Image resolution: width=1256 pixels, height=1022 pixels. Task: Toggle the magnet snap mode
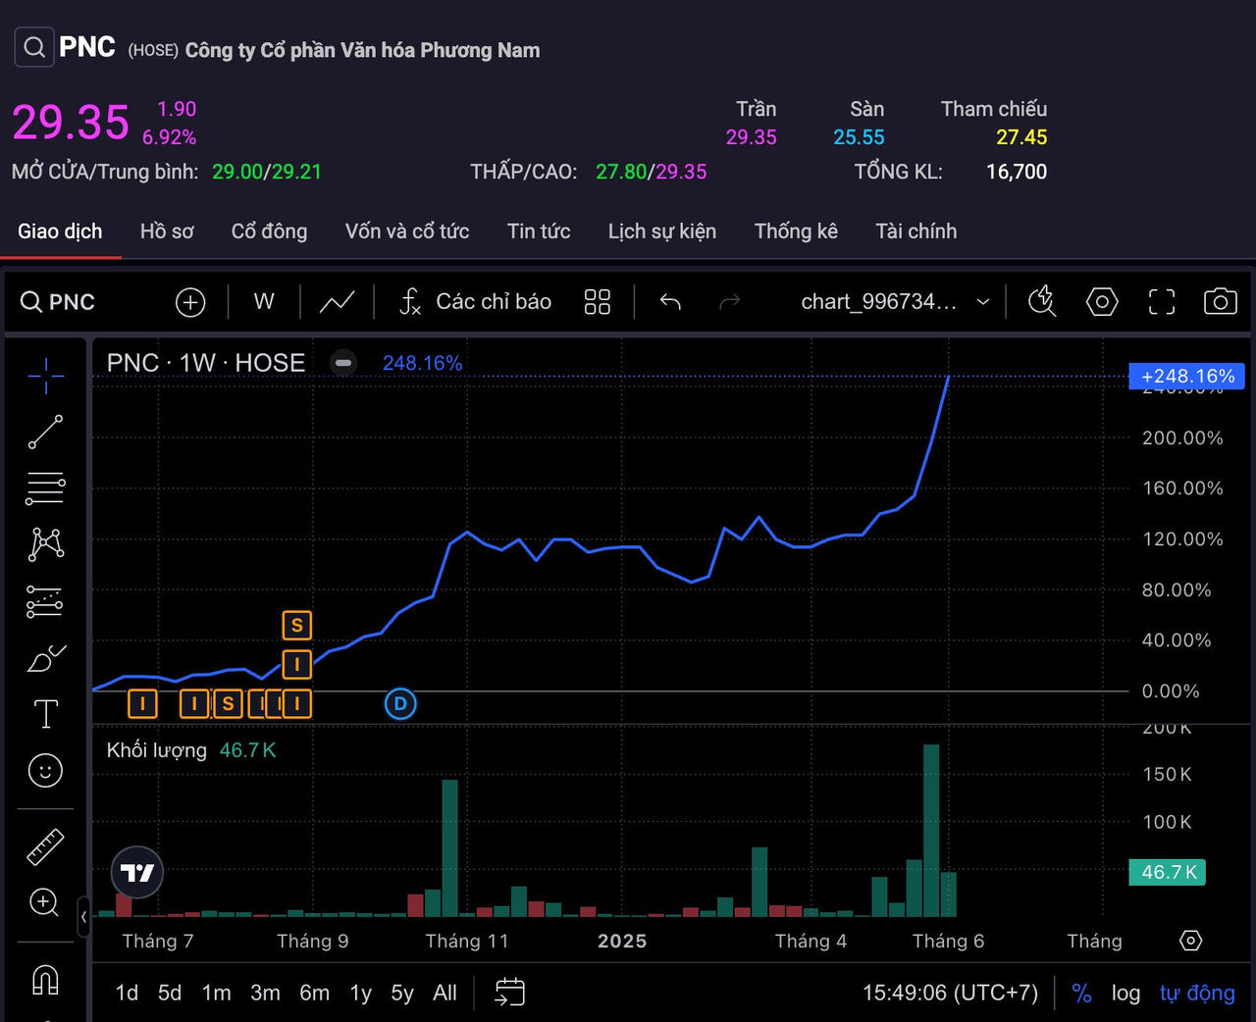click(x=45, y=979)
